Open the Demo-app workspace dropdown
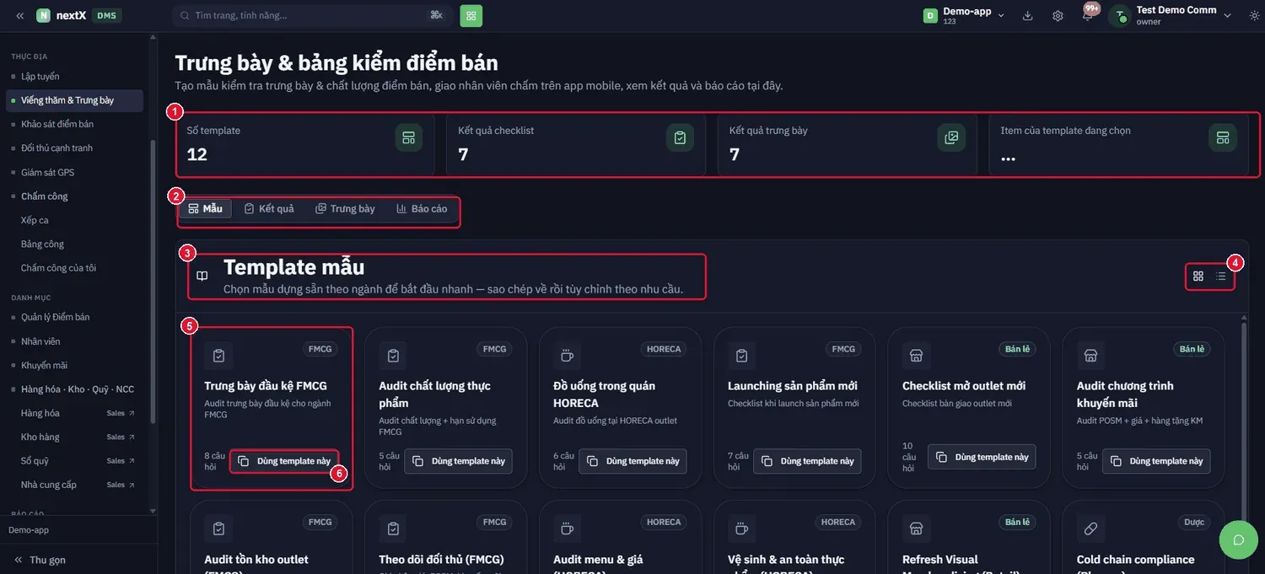 click(x=965, y=15)
